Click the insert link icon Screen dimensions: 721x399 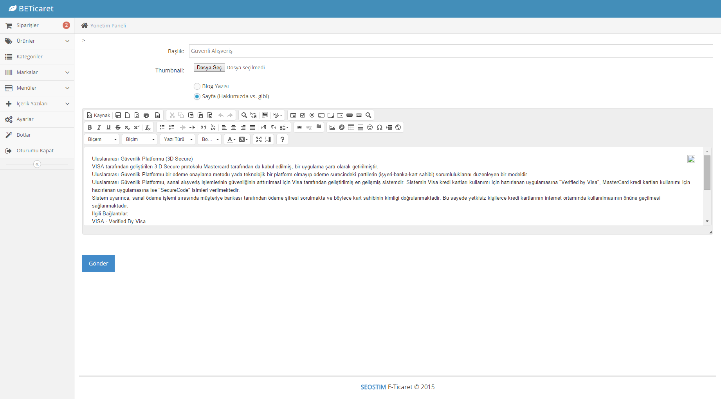coord(299,127)
